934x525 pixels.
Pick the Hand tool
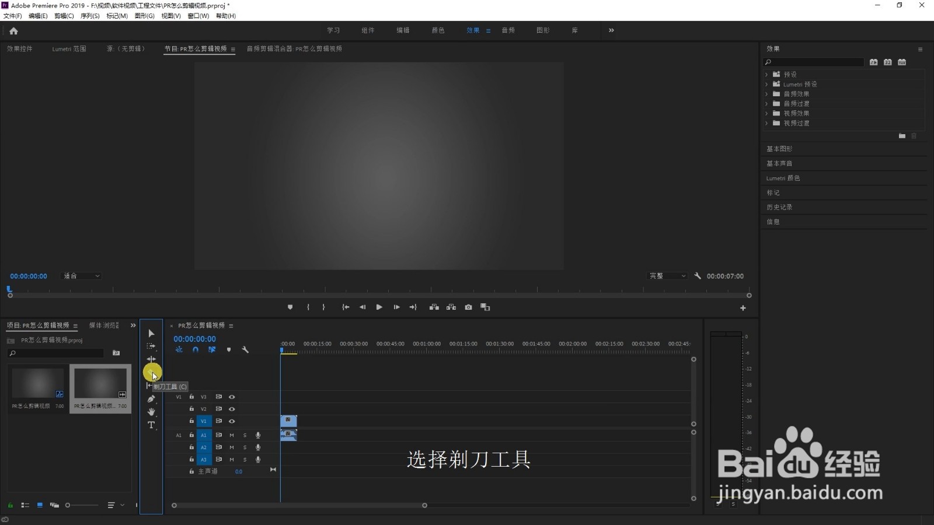pos(151,412)
